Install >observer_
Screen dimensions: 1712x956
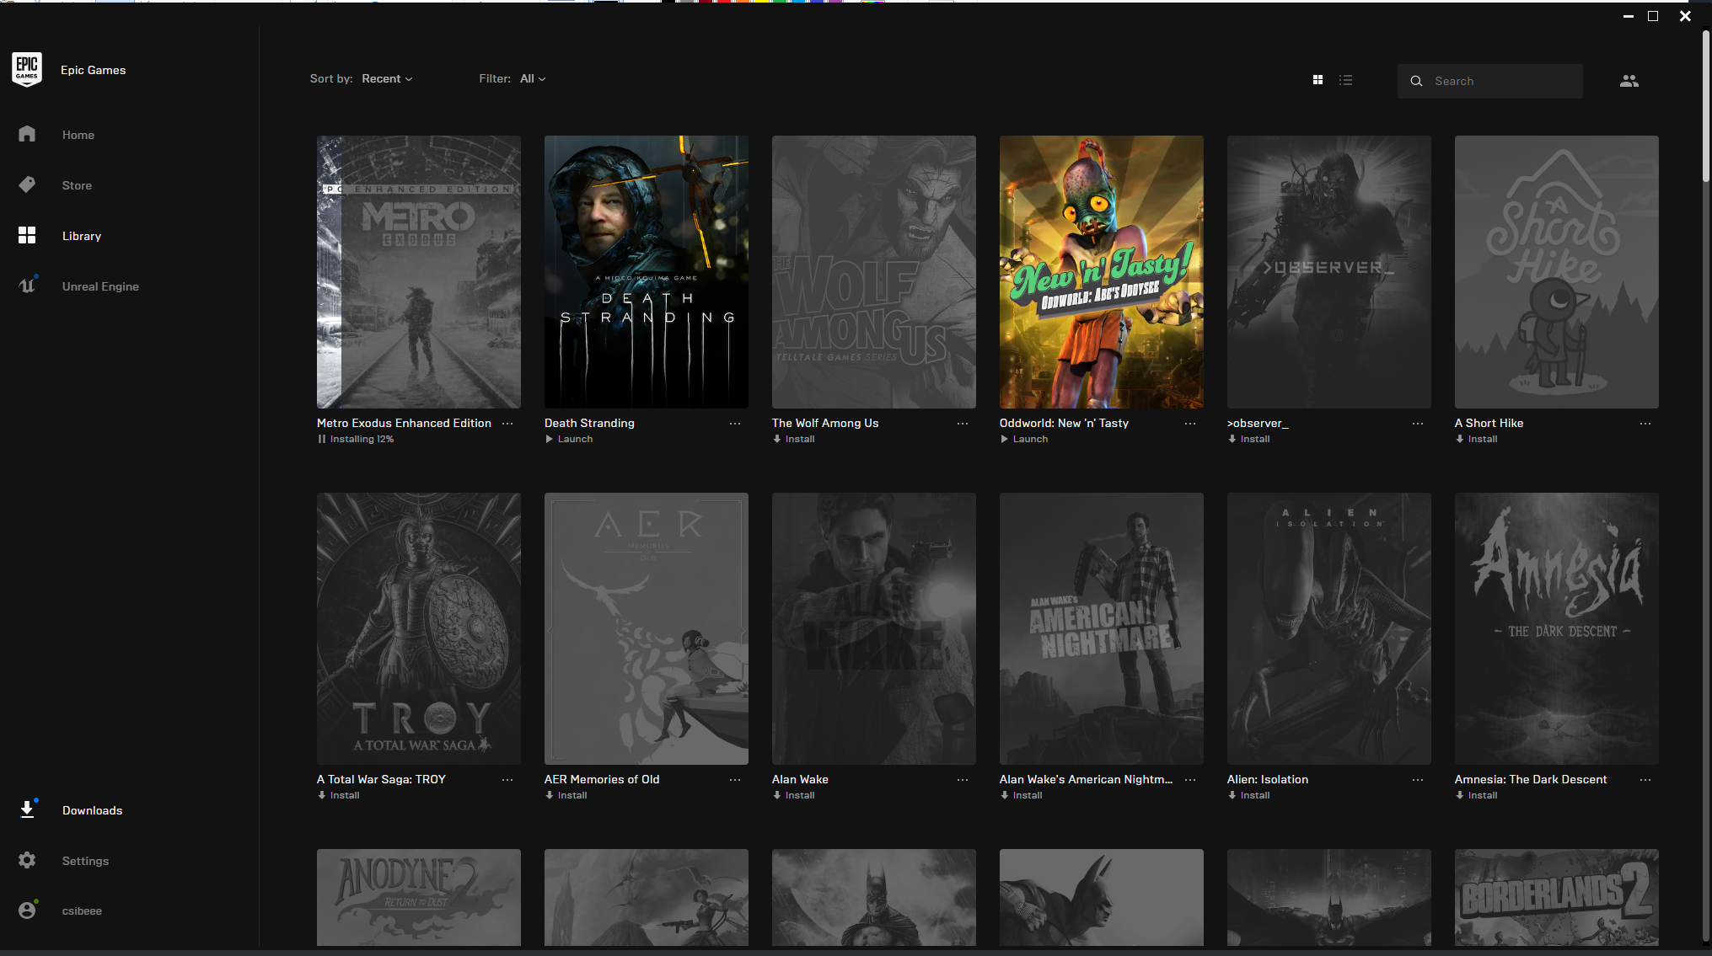click(x=1249, y=439)
